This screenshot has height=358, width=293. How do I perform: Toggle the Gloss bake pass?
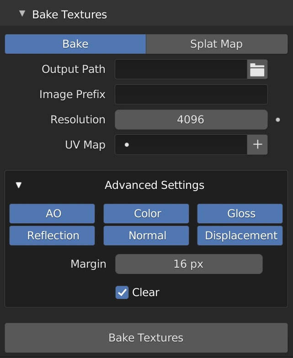(x=240, y=214)
